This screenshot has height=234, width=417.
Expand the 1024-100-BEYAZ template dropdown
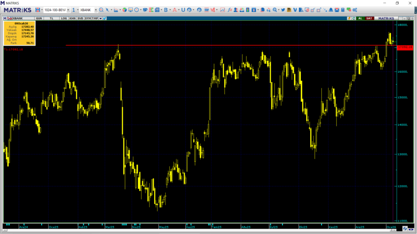(x=68, y=10)
